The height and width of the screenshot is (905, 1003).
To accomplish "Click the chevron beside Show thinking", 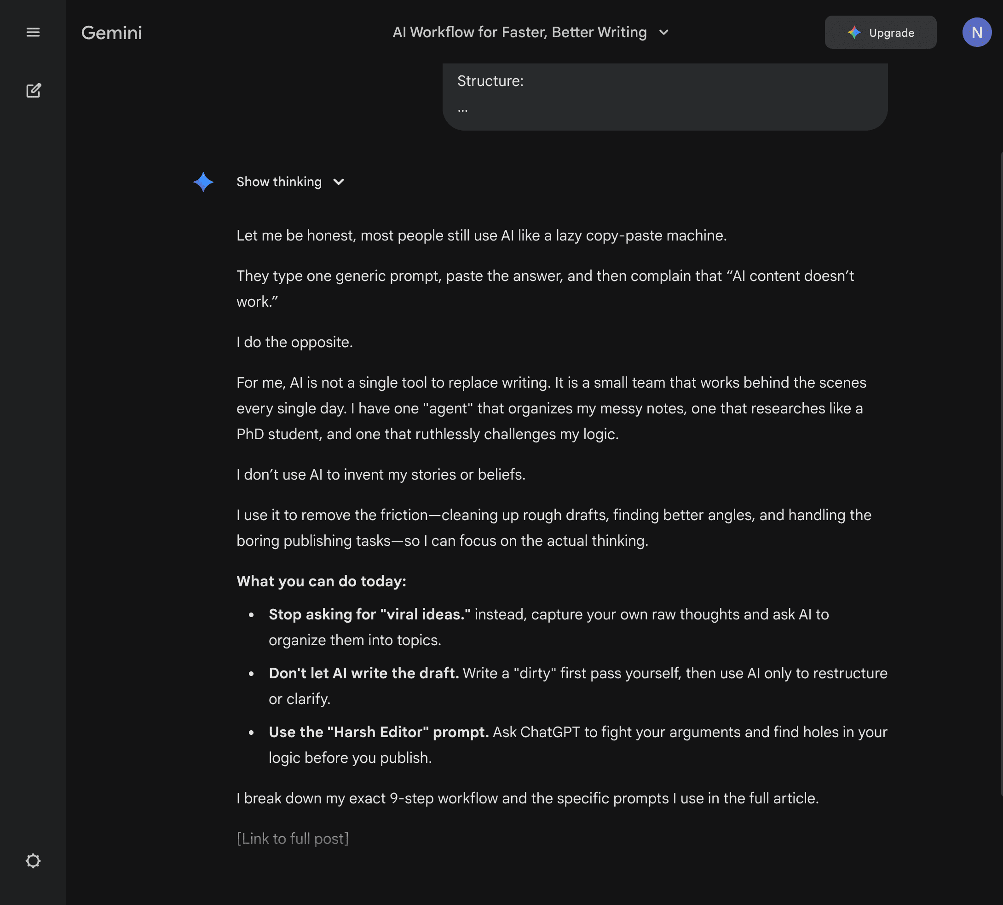I will pos(338,182).
